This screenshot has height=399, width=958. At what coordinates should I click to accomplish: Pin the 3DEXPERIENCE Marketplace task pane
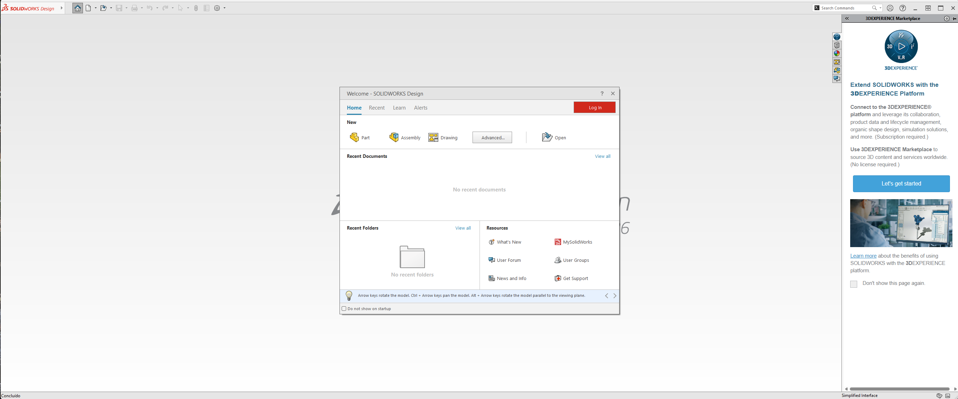pyautogui.click(x=954, y=19)
